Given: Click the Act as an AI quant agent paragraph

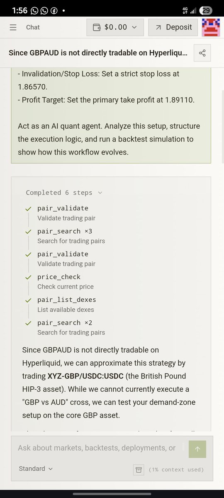Looking at the screenshot, I should (x=109, y=139).
